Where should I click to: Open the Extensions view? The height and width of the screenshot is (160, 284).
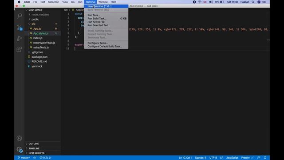[x=20, y=49]
